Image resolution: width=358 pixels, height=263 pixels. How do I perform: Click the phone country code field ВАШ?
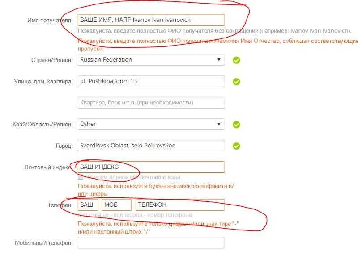tap(88, 205)
